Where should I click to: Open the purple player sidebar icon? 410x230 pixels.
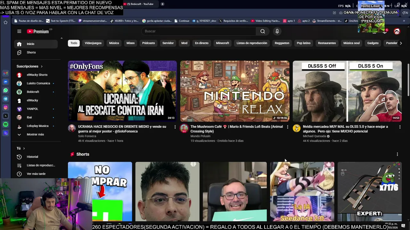[x=5, y=133]
